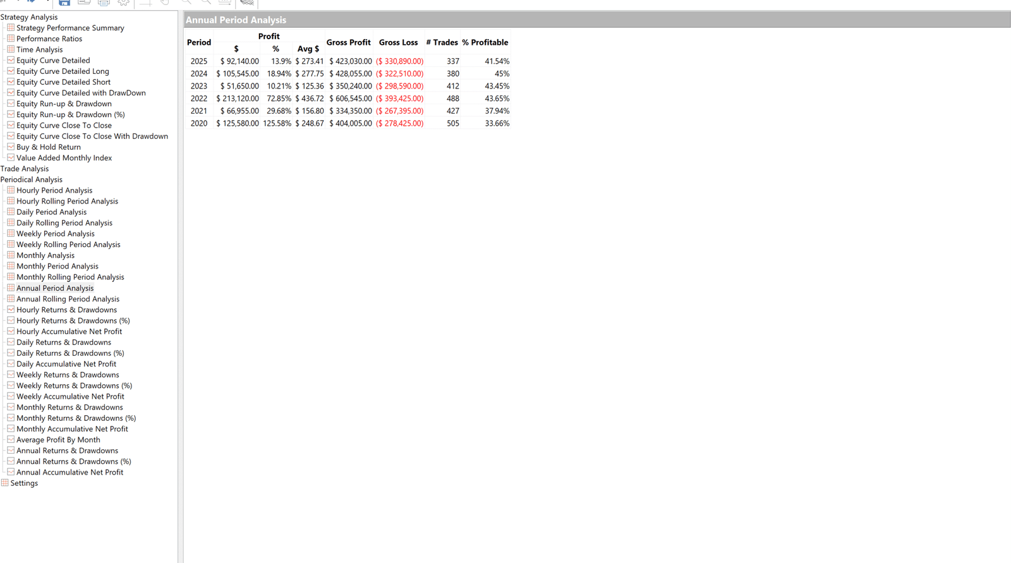
Task: Expand the Trade Analysis tree group
Action: 25,169
